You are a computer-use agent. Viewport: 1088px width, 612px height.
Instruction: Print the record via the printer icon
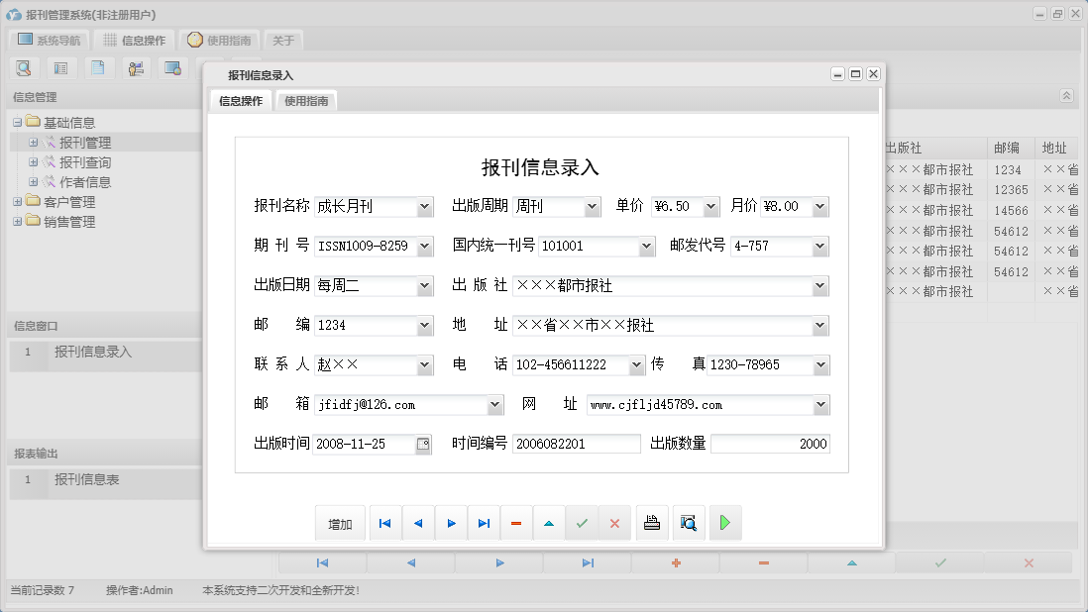(x=652, y=523)
